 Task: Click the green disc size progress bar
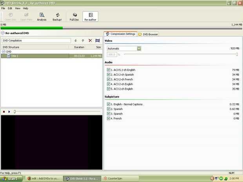[32, 28]
